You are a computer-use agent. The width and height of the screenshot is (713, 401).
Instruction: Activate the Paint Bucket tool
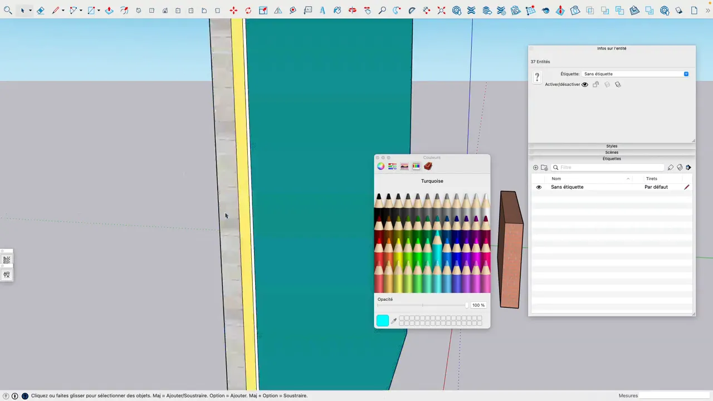click(337, 10)
